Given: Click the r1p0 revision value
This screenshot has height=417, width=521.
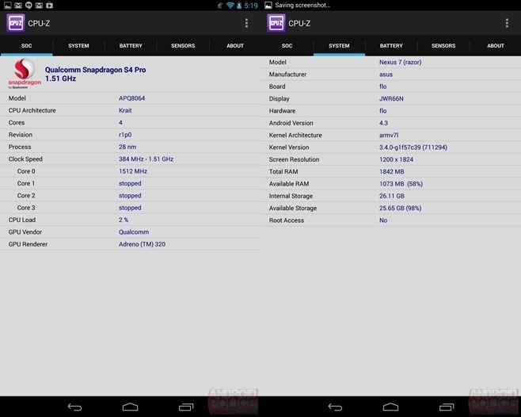Looking at the screenshot, I should click(125, 135).
